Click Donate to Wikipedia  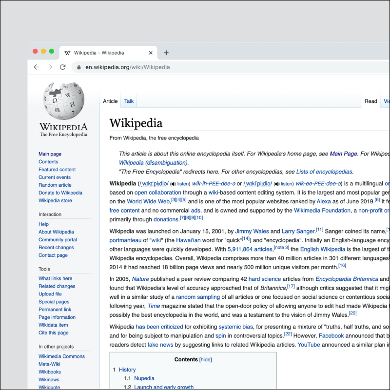[60, 193]
